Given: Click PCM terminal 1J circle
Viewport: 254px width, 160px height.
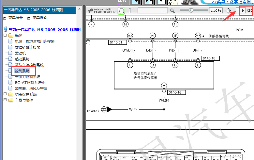Looking at the screenshot, I should pyautogui.click(x=126, y=24).
